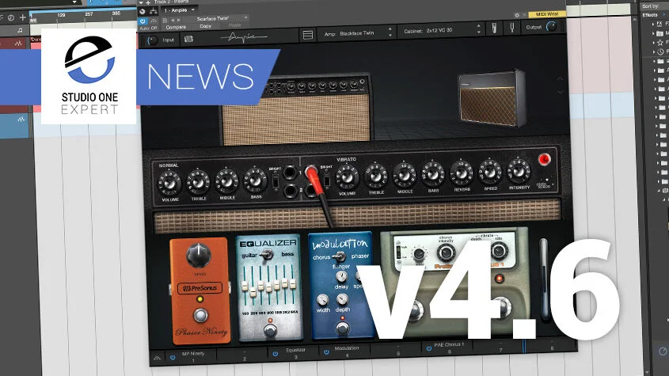Click the Output level knob
Image resolution: width=669 pixels, height=376 pixels.
(551, 26)
